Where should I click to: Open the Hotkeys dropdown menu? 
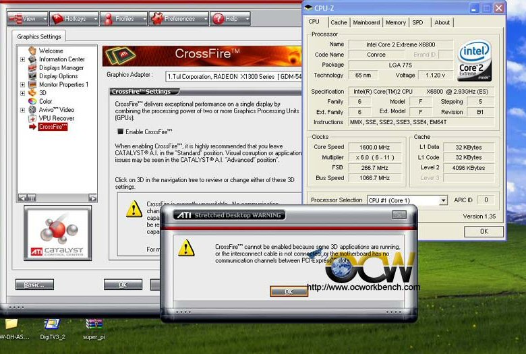pos(74,19)
